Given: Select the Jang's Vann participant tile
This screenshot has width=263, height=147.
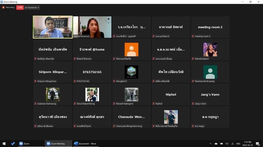Looking at the screenshot, I should pos(210,94).
